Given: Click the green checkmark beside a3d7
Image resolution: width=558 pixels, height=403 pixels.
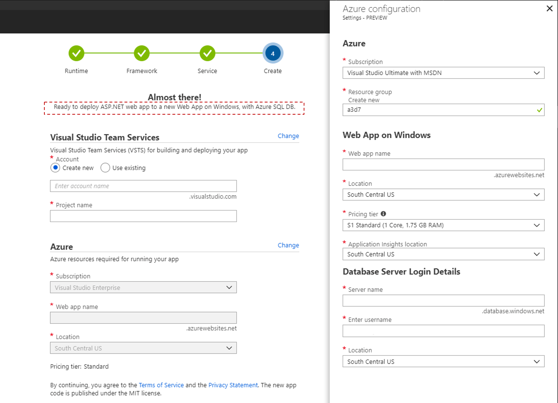Looking at the screenshot, I should [539, 110].
